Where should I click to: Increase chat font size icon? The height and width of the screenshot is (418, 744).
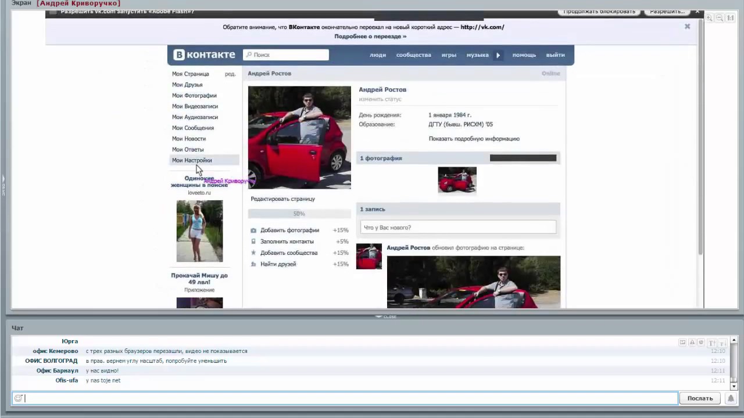[712, 343]
